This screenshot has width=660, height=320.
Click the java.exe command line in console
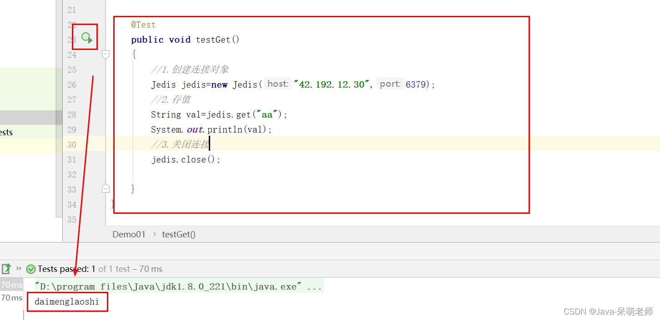(178, 286)
